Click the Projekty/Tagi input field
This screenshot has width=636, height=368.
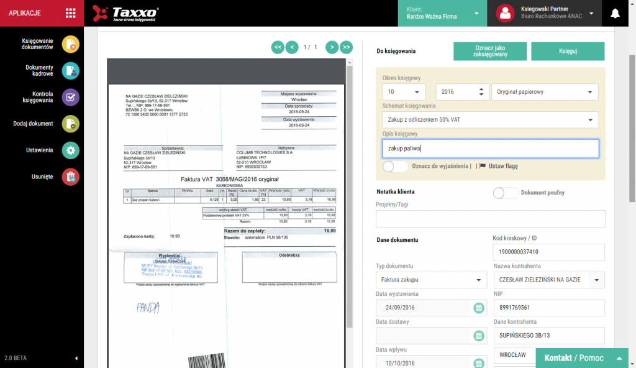[x=491, y=219]
